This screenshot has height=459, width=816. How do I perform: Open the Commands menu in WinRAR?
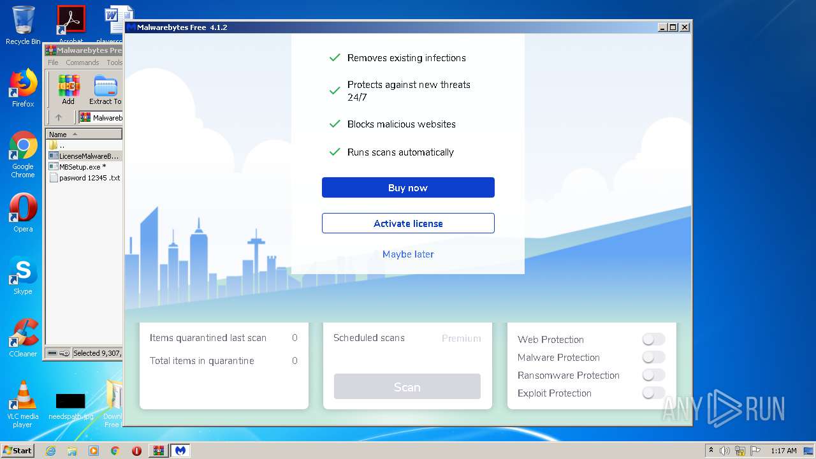(82, 62)
